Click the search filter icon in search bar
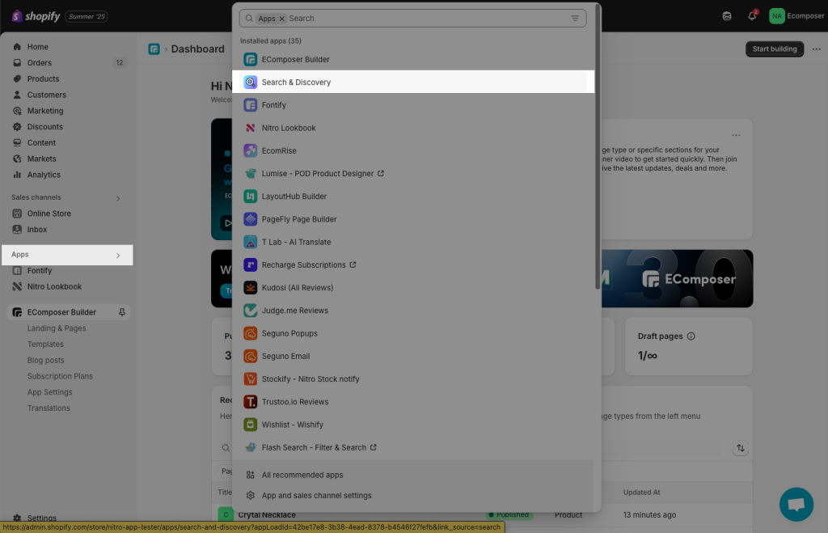828x533 pixels. pyautogui.click(x=575, y=18)
